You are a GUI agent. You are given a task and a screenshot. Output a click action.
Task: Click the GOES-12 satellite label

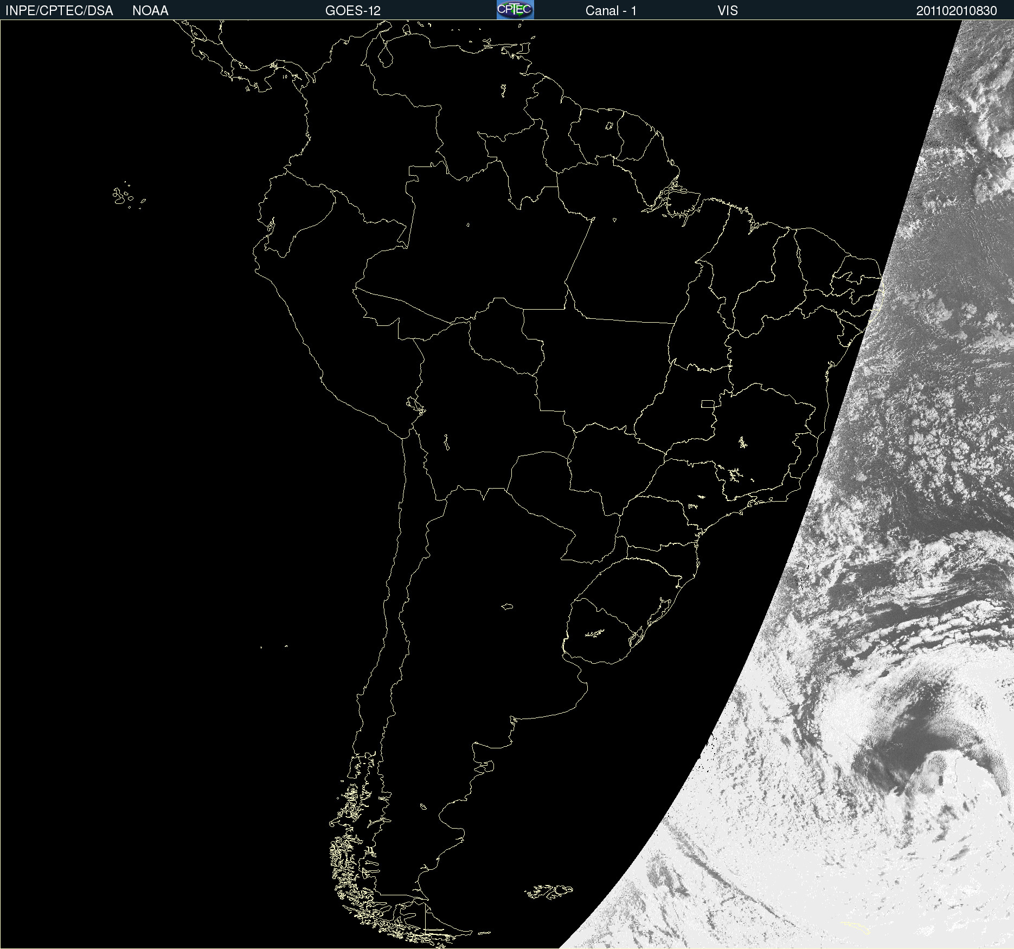pyautogui.click(x=353, y=11)
